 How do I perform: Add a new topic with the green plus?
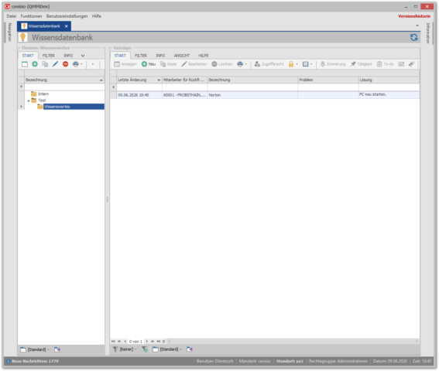point(35,64)
